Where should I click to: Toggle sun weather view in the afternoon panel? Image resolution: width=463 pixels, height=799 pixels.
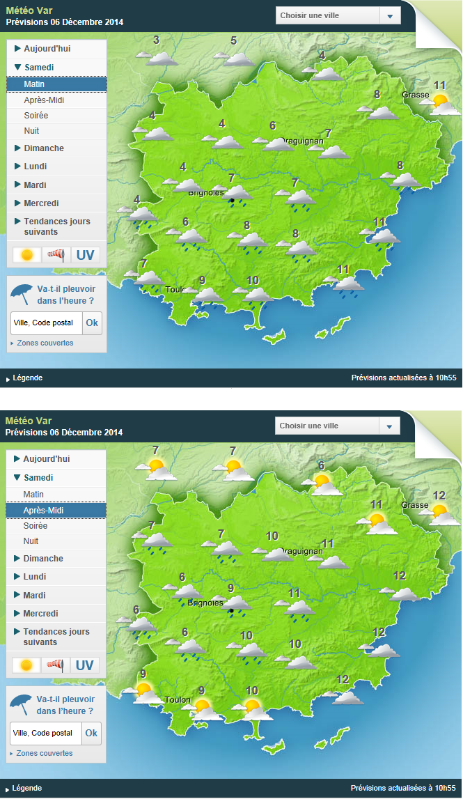tap(26, 665)
